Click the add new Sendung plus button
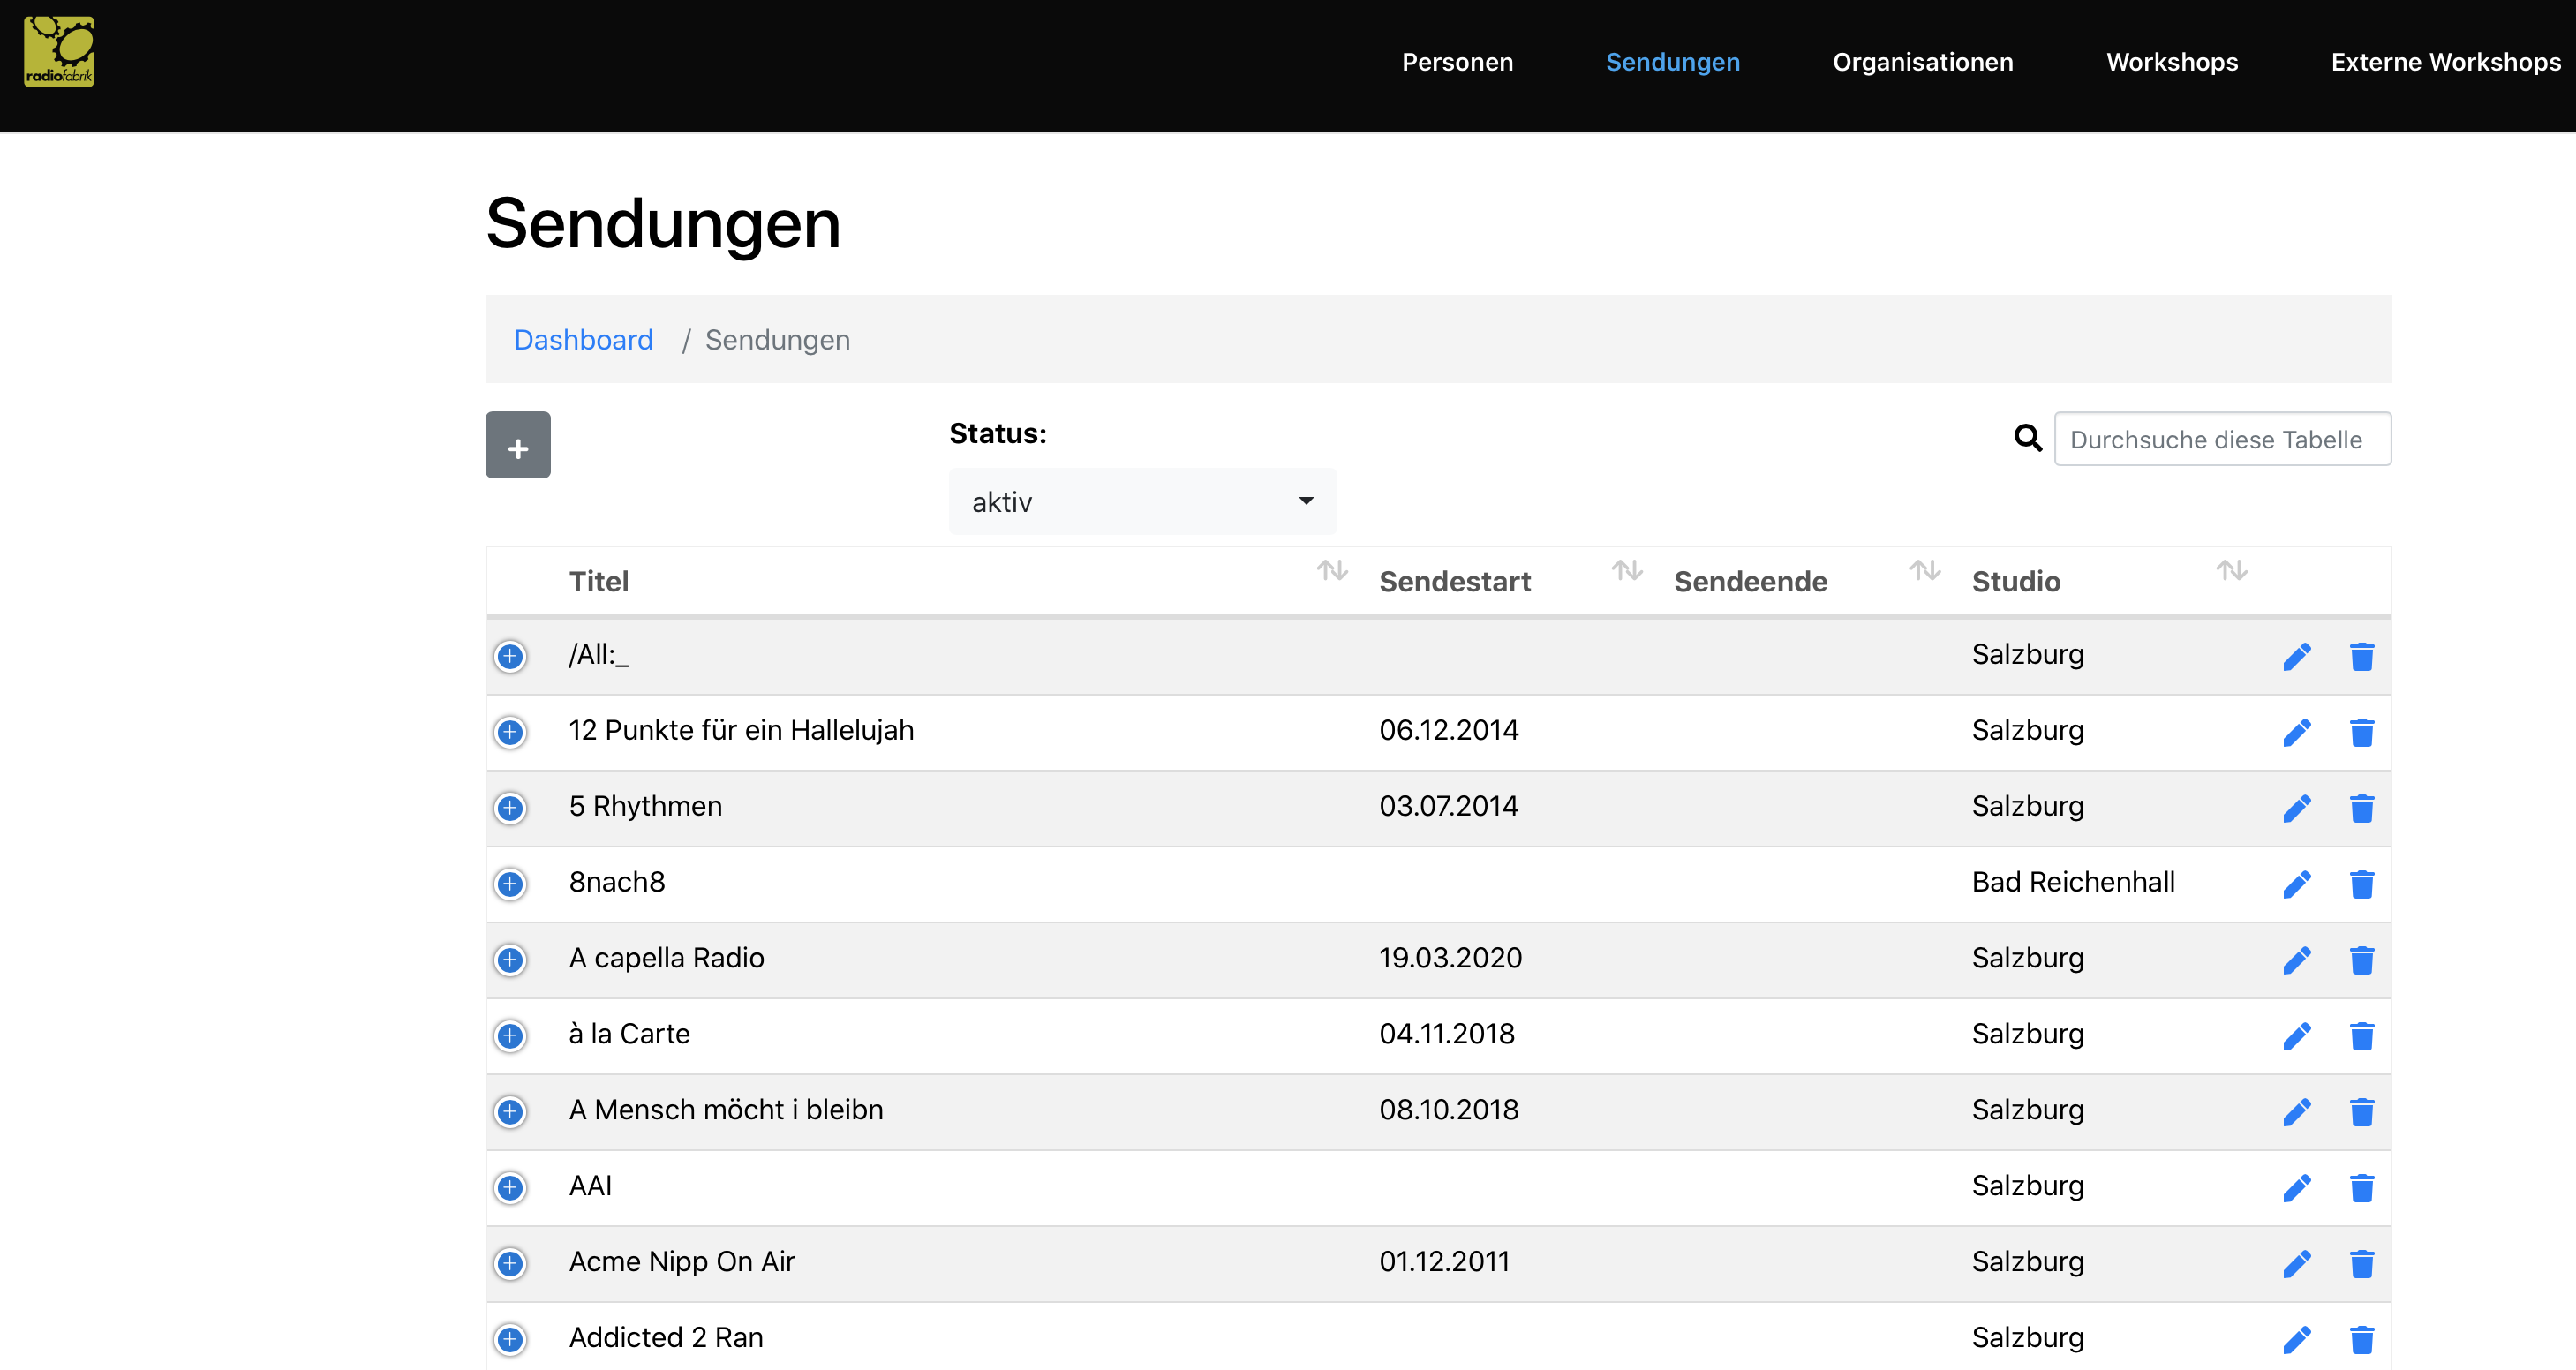The height and width of the screenshot is (1370, 2576). click(x=517, y=446)
